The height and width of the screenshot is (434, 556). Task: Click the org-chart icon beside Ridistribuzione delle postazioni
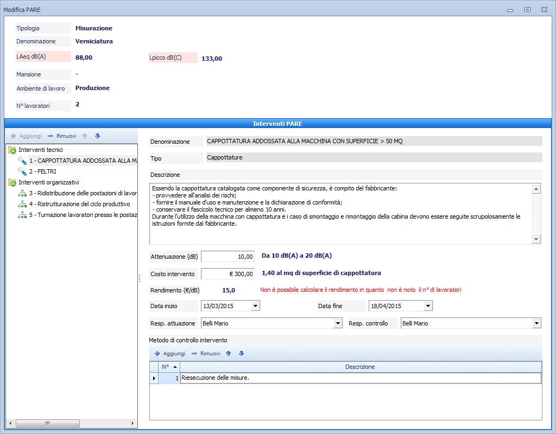(22, 194)
